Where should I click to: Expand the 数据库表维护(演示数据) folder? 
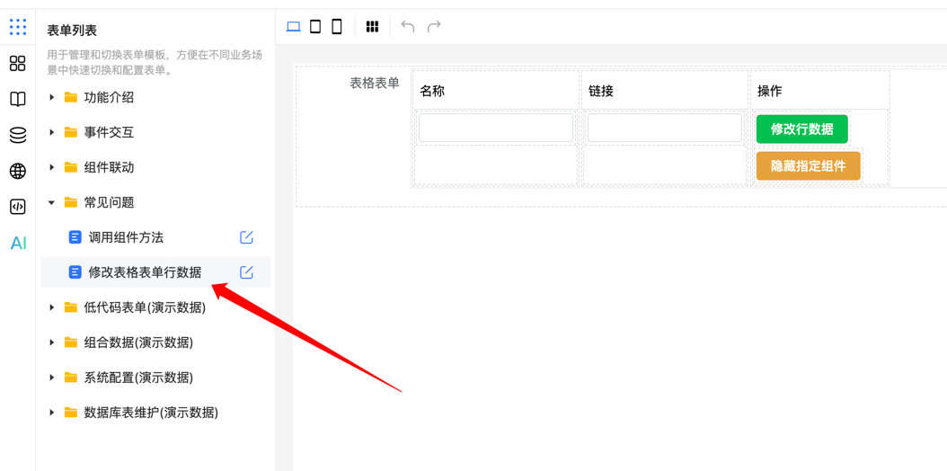[52, 413]
